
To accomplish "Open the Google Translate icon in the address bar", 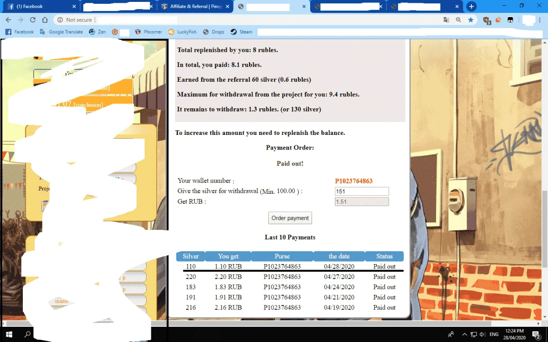I will [446, 20].
